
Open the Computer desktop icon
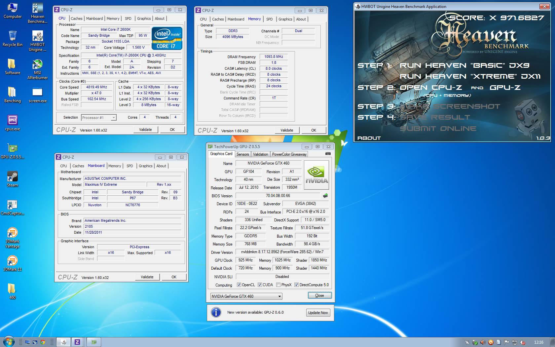(x=12, y=11)
